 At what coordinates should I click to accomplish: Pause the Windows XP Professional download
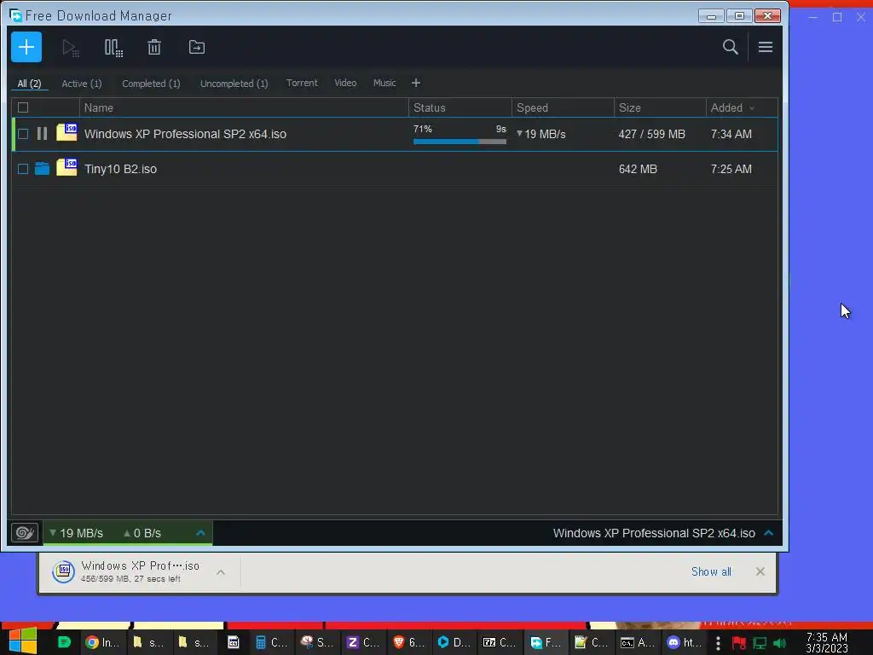point(42,134)
